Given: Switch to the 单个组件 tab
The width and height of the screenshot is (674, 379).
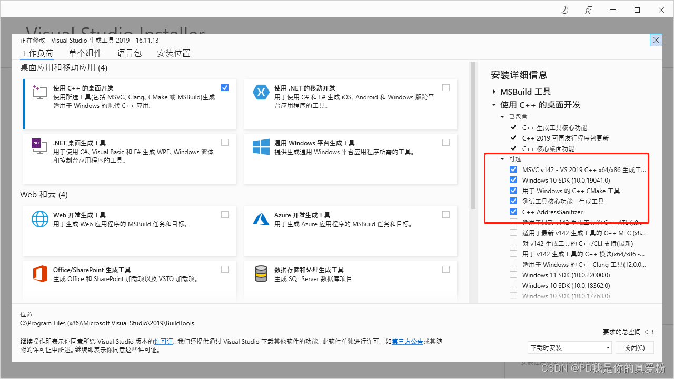Looking at the screenshot, I should click(85, 53).
